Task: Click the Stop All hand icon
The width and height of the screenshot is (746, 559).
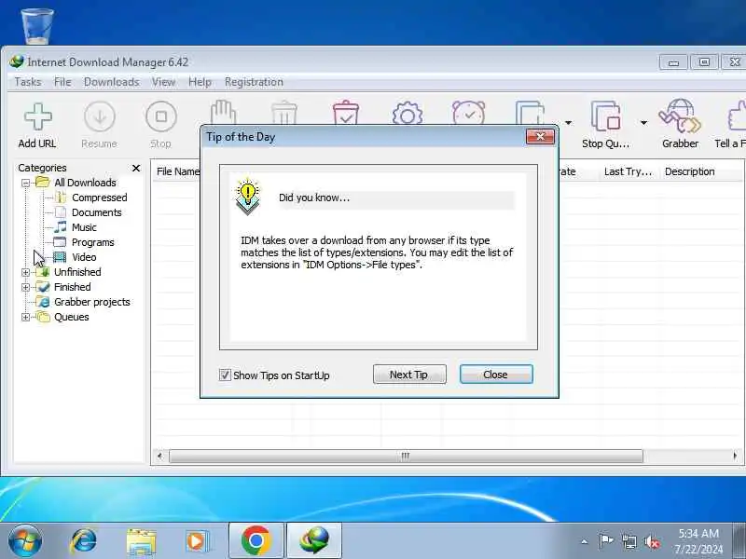Action: (223, 112)
